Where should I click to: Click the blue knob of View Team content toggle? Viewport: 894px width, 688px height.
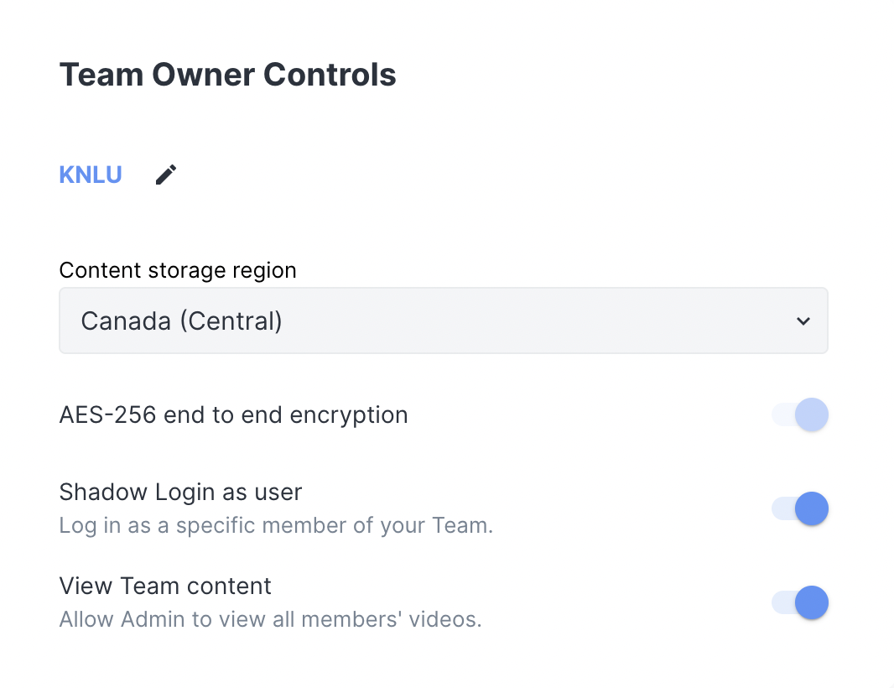(x=811, y=602)
